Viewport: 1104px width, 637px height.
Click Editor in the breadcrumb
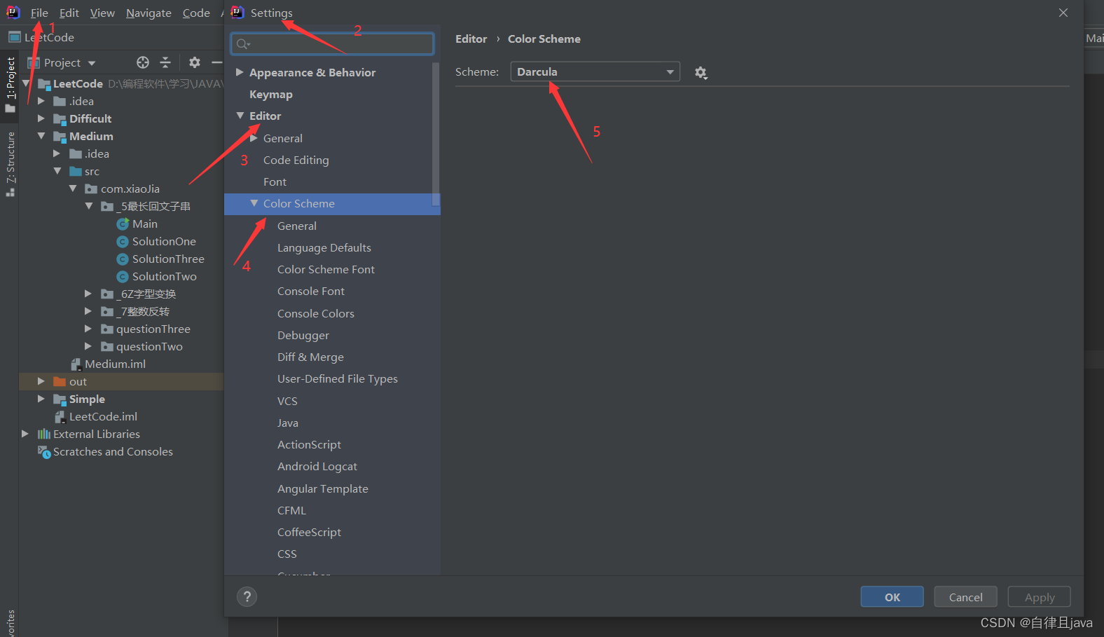tap(471, 39)
